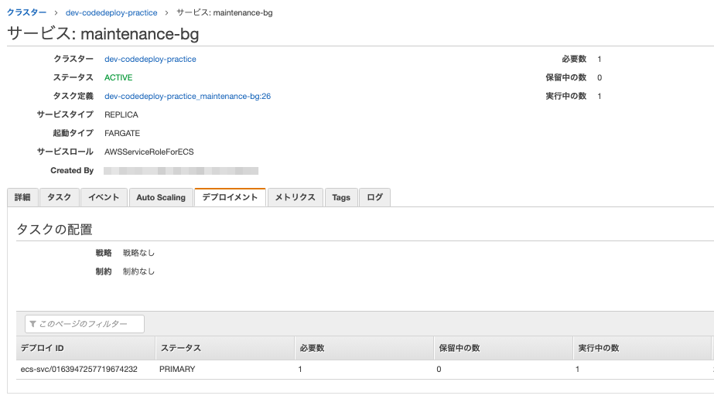View the メトリクス tab
The image size is (714, 399).
(x=296, y=197)
